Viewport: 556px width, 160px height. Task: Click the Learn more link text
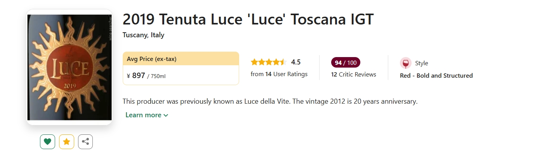pyautogui.click(x=143, y=115)
